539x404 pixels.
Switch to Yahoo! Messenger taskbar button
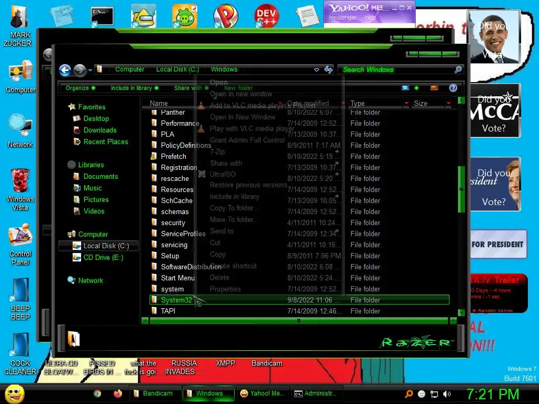(262, 393)
